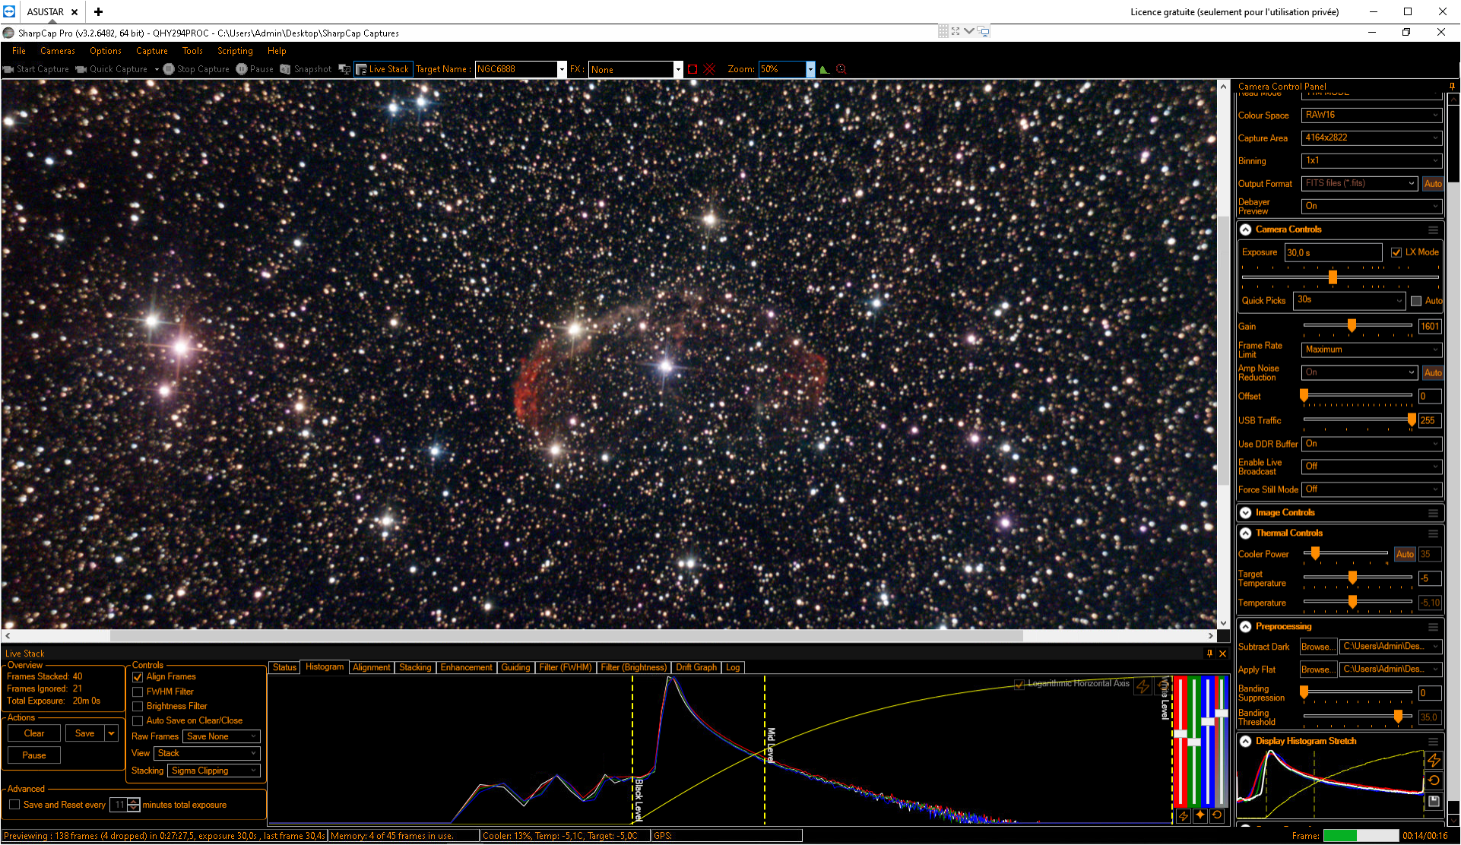Pin the Live Stack panel

(1209, 654)
